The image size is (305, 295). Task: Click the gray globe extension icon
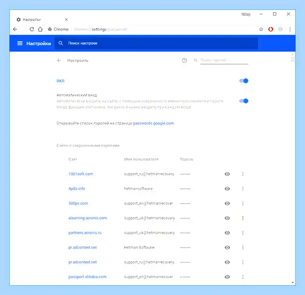click(280, 29)
